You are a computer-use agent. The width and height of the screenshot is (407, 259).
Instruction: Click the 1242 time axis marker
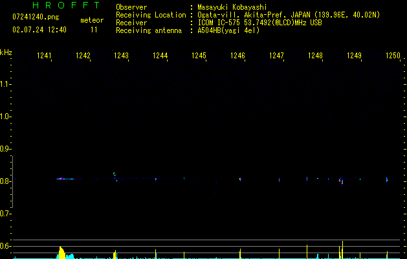83,56
